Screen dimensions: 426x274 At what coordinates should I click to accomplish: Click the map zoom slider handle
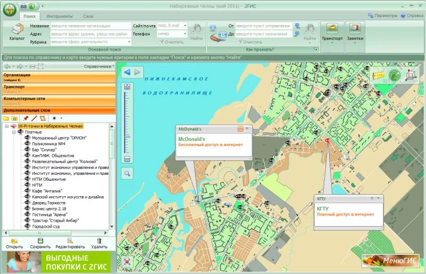127,136
